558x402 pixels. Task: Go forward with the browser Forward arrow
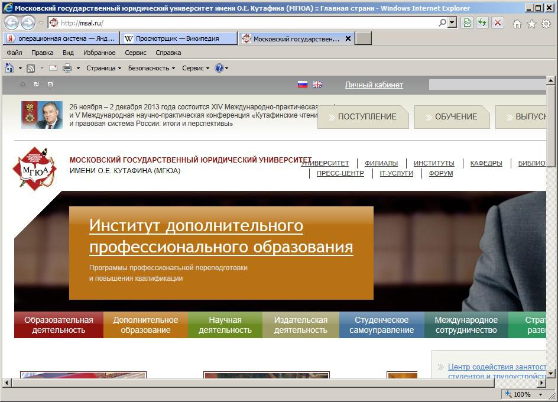(x=28, y=23)
